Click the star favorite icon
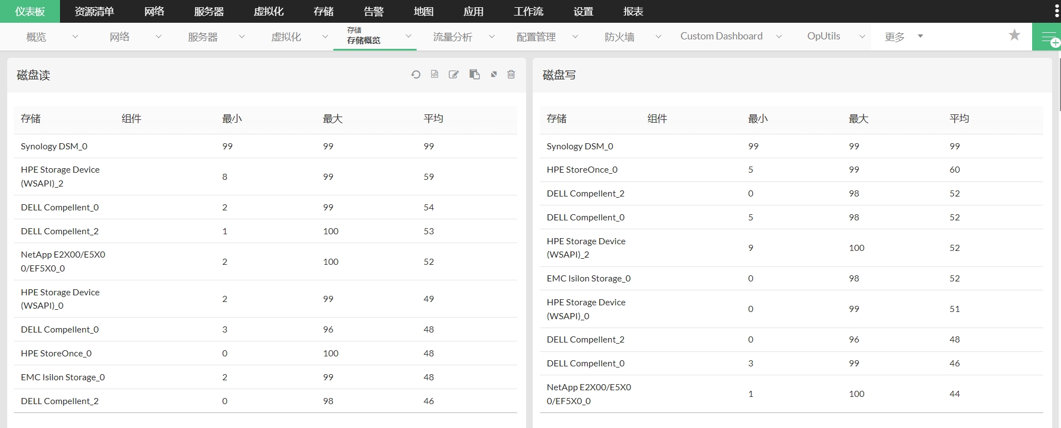The height and width of the screenshot is (428, 1061). [1014, 36]
